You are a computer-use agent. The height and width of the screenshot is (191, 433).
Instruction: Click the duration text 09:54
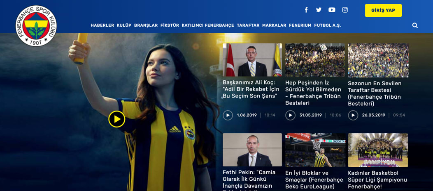399,115
